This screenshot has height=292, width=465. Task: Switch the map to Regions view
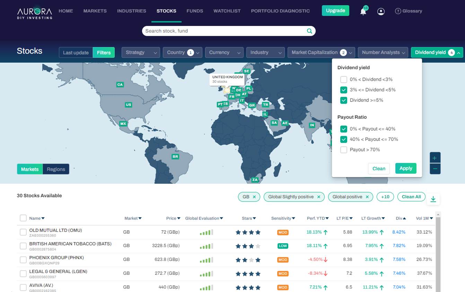coord(56,169)
